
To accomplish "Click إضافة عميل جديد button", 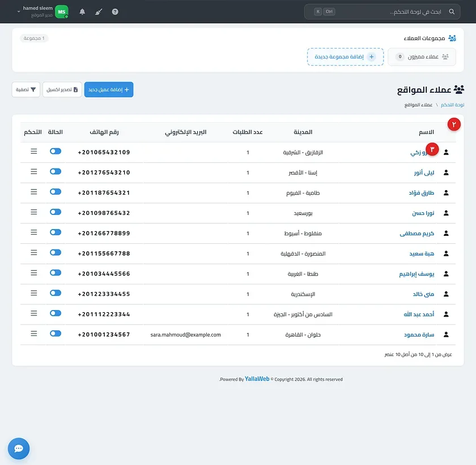I will click(x=109, y=90).
